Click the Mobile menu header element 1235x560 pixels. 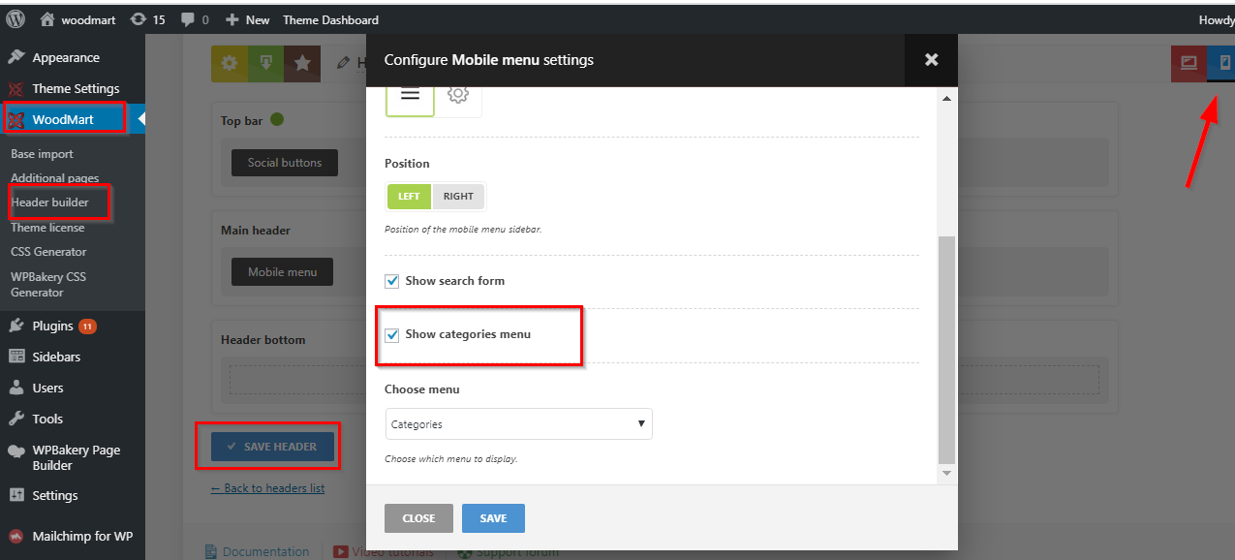282,272
